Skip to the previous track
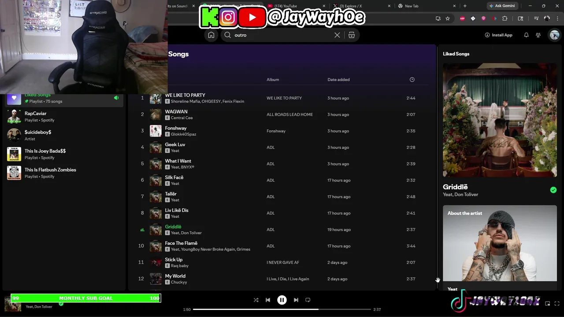 click(x=268, y=300)
